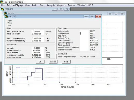Screen dimensions: 134x100
Task: Open the Plots menu
Action: [42, 5]
